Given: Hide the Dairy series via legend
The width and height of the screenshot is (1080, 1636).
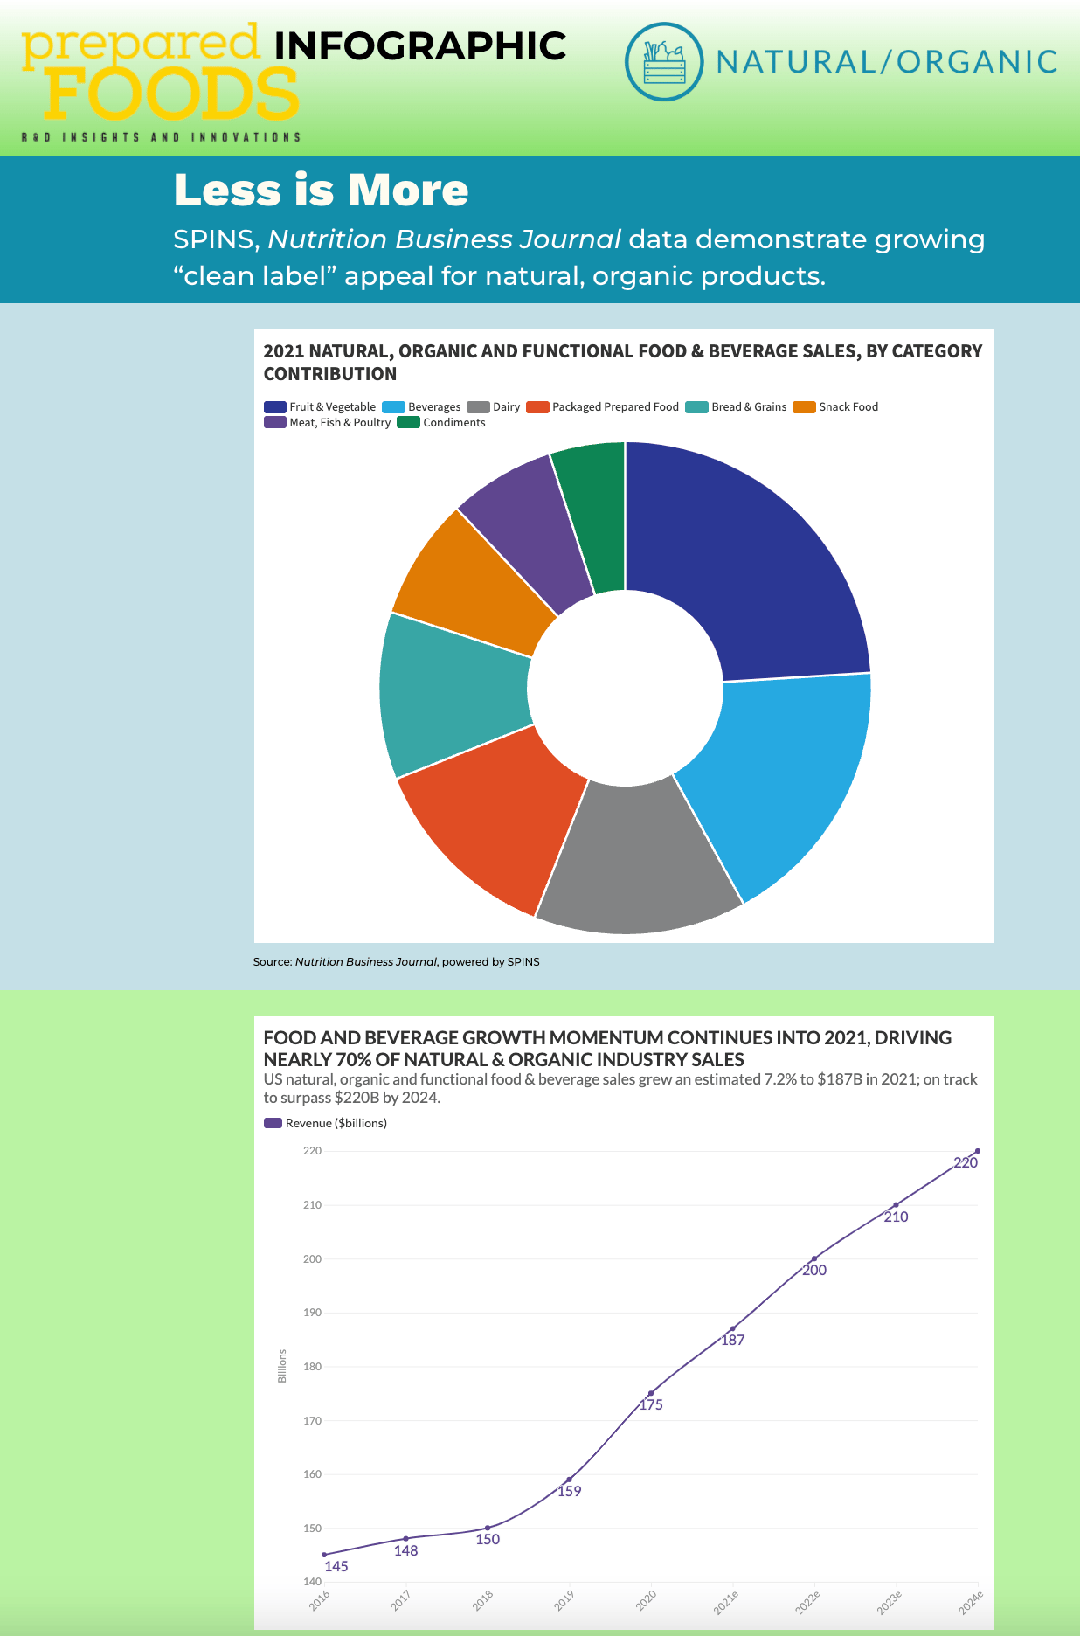Looking at the screenshot, I should point(494,407).
